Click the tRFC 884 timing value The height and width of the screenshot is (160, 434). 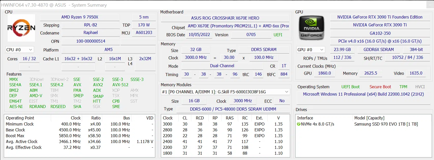(284, 74)
